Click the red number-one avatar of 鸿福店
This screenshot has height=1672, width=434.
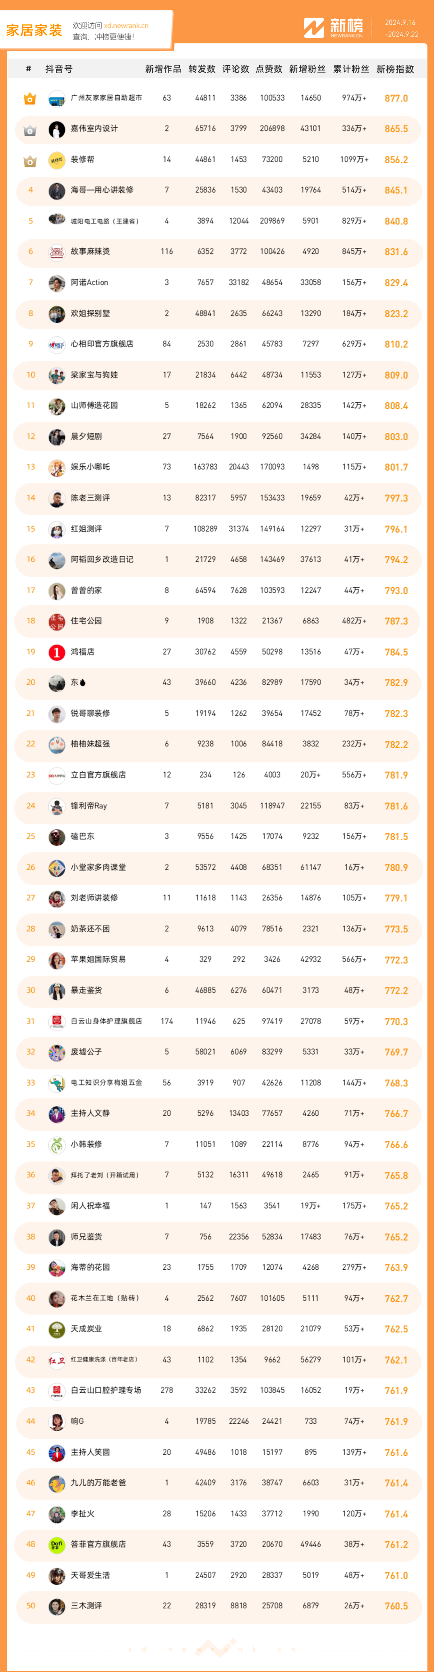coord(57,652)
